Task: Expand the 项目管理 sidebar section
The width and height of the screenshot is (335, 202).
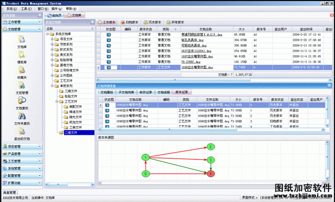Action: (40, 147)
